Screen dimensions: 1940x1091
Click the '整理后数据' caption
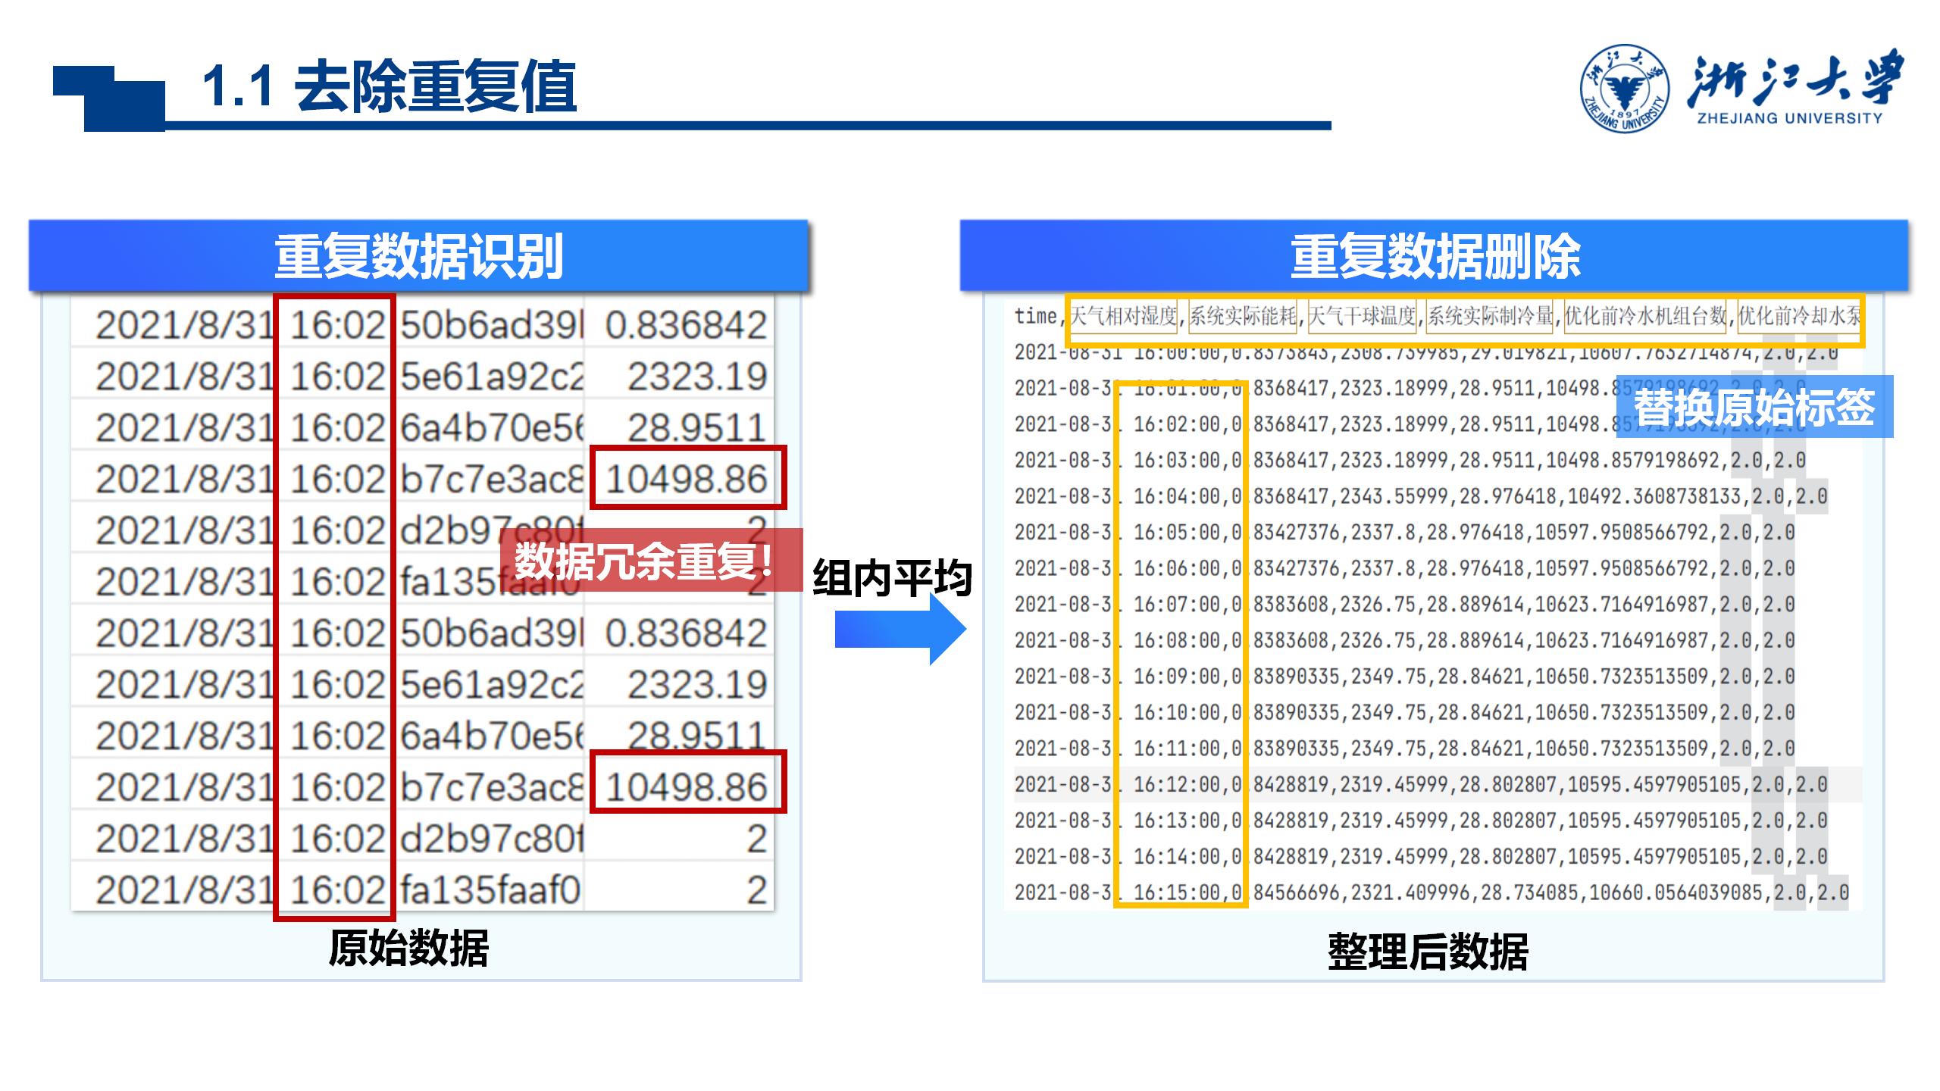point(1428,952)
